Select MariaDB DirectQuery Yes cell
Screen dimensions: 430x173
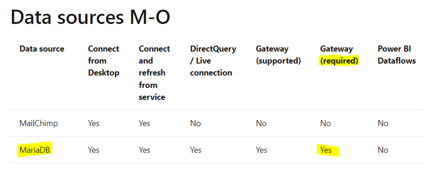(196, 150)
